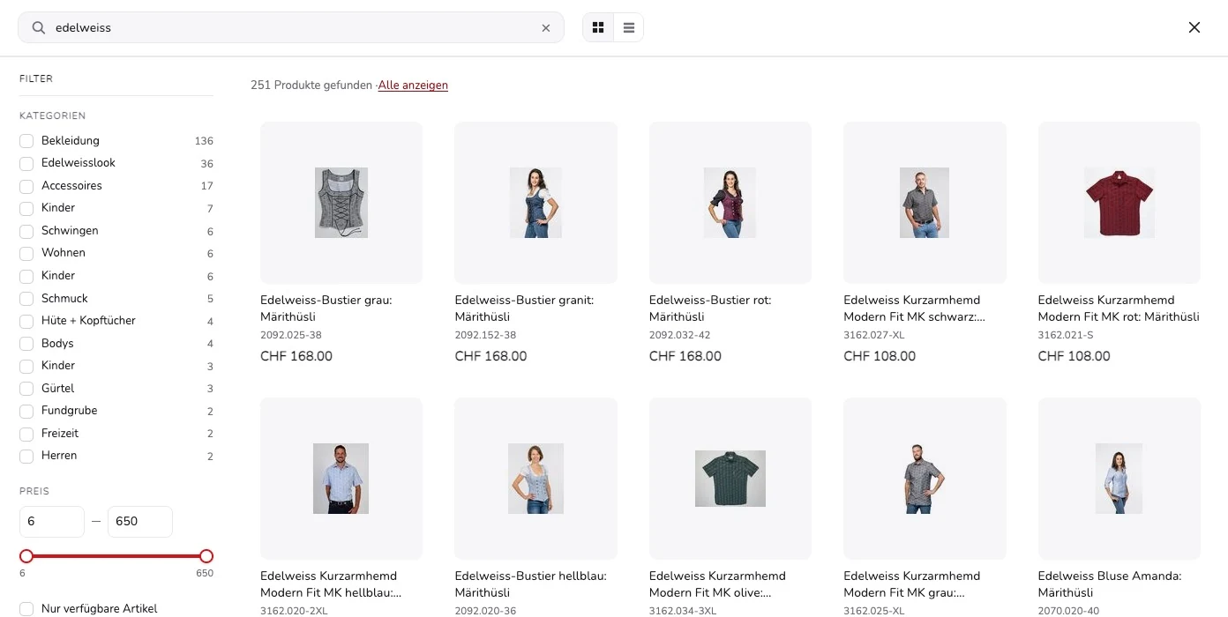Viewport: 1228px width, 617px height.
Task: Check the Bekleidung category filter
Action: click(x=26, y=141)
